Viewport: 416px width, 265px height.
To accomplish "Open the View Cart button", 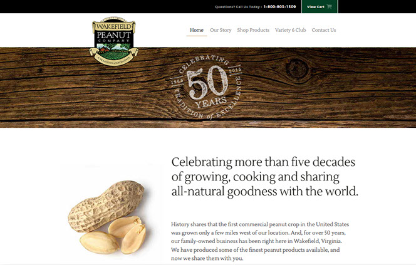I will click(320, 7).
